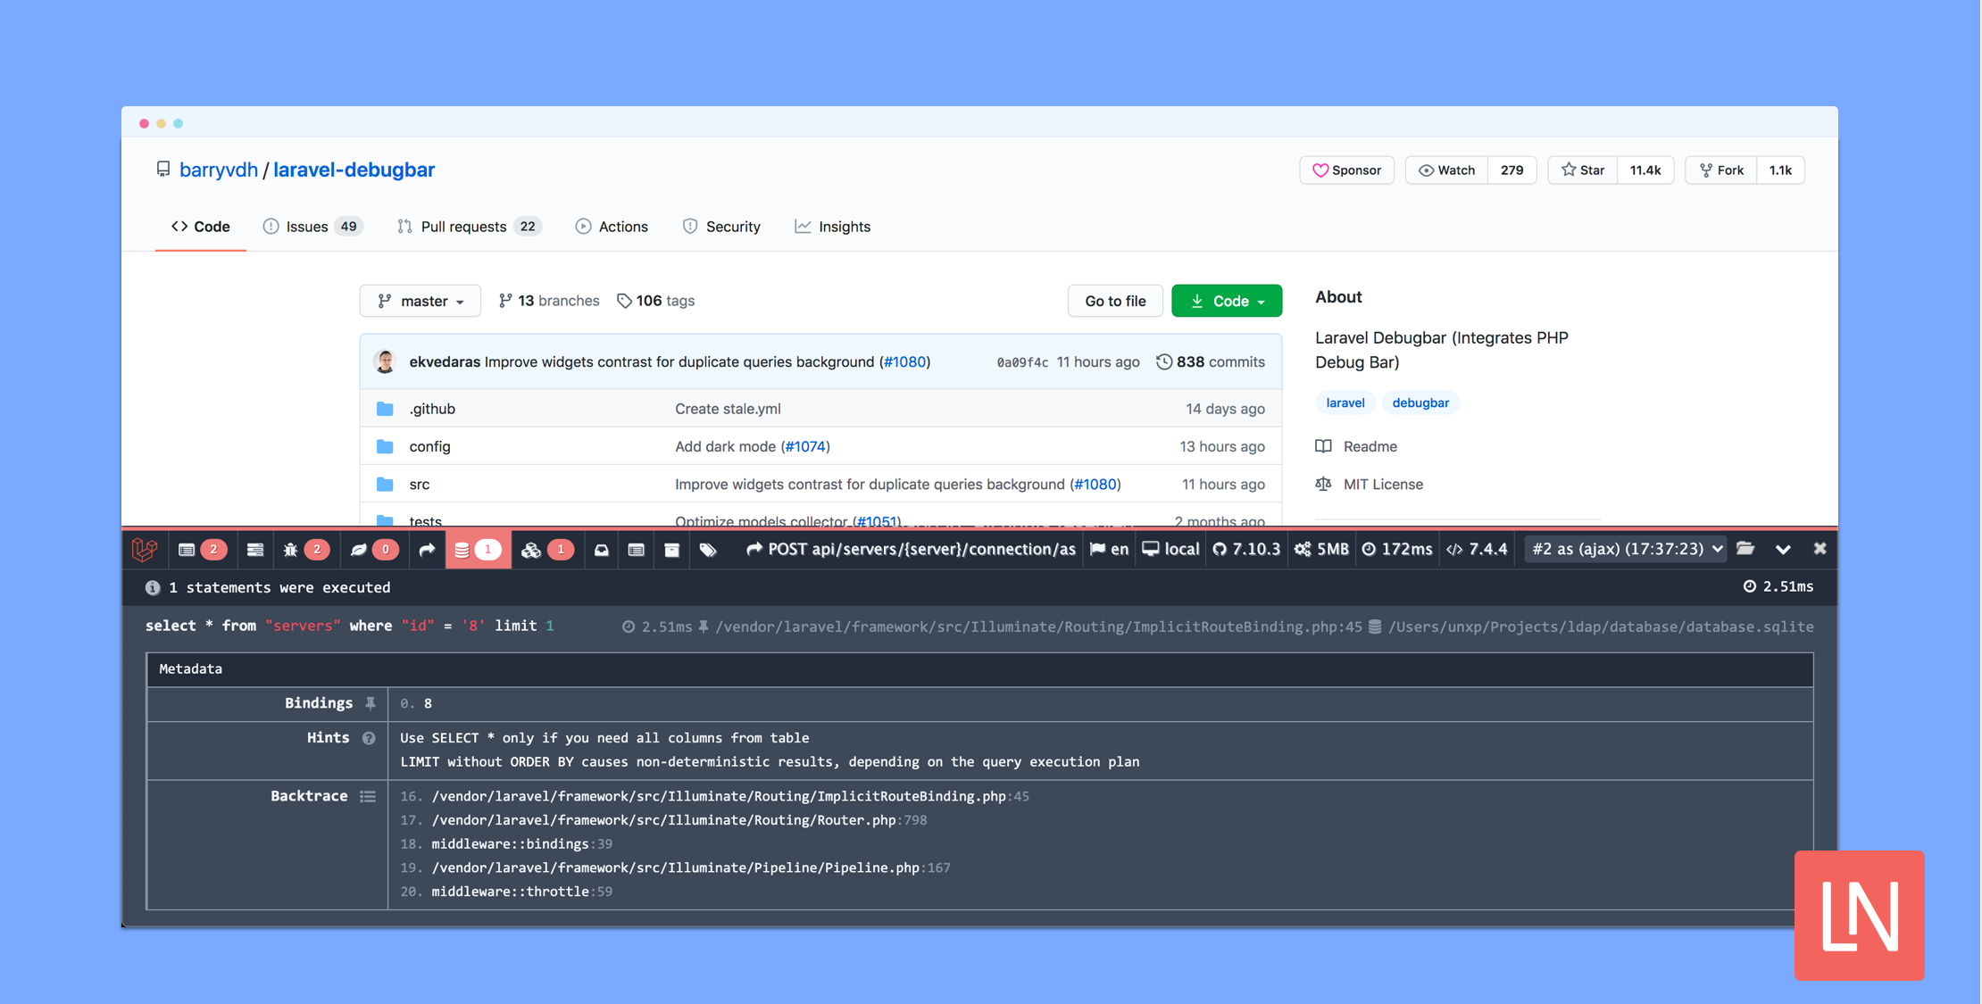Click the mail/email collector icon in debugbar
1982x1004 pixels.
coord(599,548)
